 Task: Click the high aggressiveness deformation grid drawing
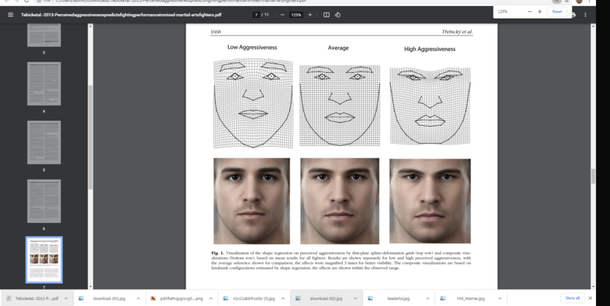point(430,106)
